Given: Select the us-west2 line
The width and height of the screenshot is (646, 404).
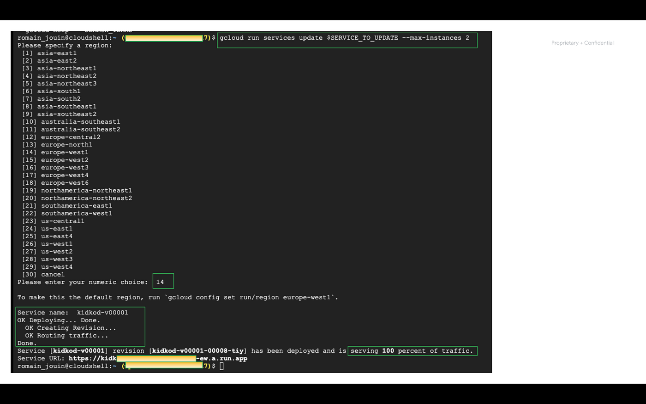Looking at the screenshot, I should [x=47, y=251].
